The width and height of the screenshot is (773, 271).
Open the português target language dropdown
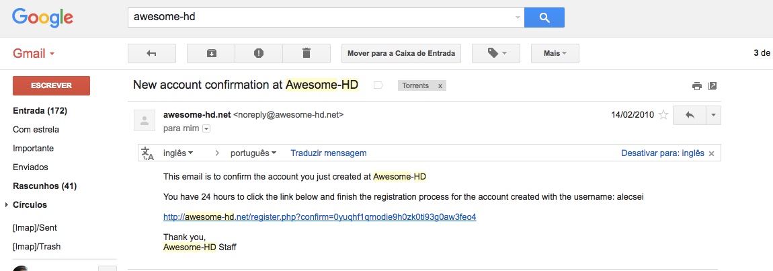pyautogui.click(x=253, y=153)
